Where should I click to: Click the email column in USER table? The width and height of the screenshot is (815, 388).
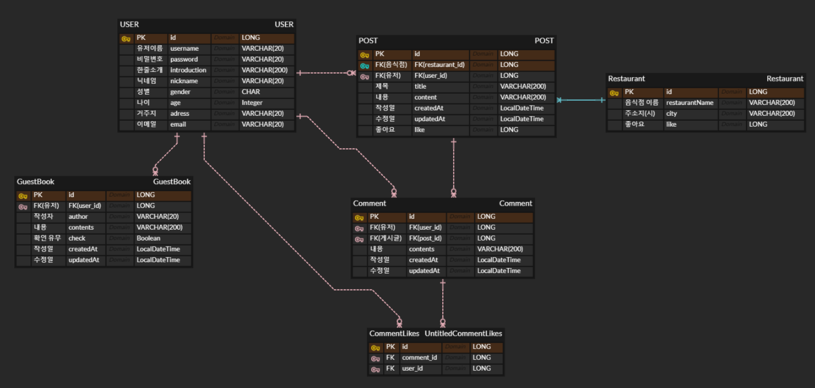[178, 124]
